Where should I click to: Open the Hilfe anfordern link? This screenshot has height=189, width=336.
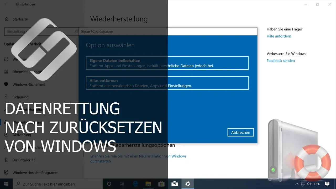click(x=279, y=36)
